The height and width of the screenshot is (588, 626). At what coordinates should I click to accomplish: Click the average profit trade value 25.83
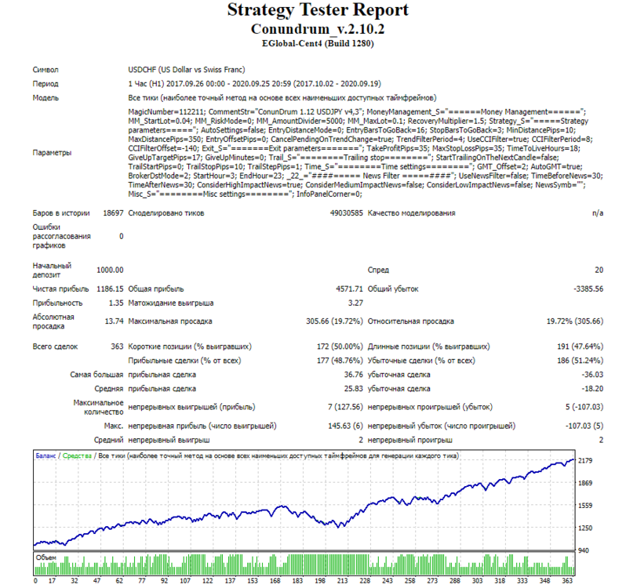coord(354,389)
